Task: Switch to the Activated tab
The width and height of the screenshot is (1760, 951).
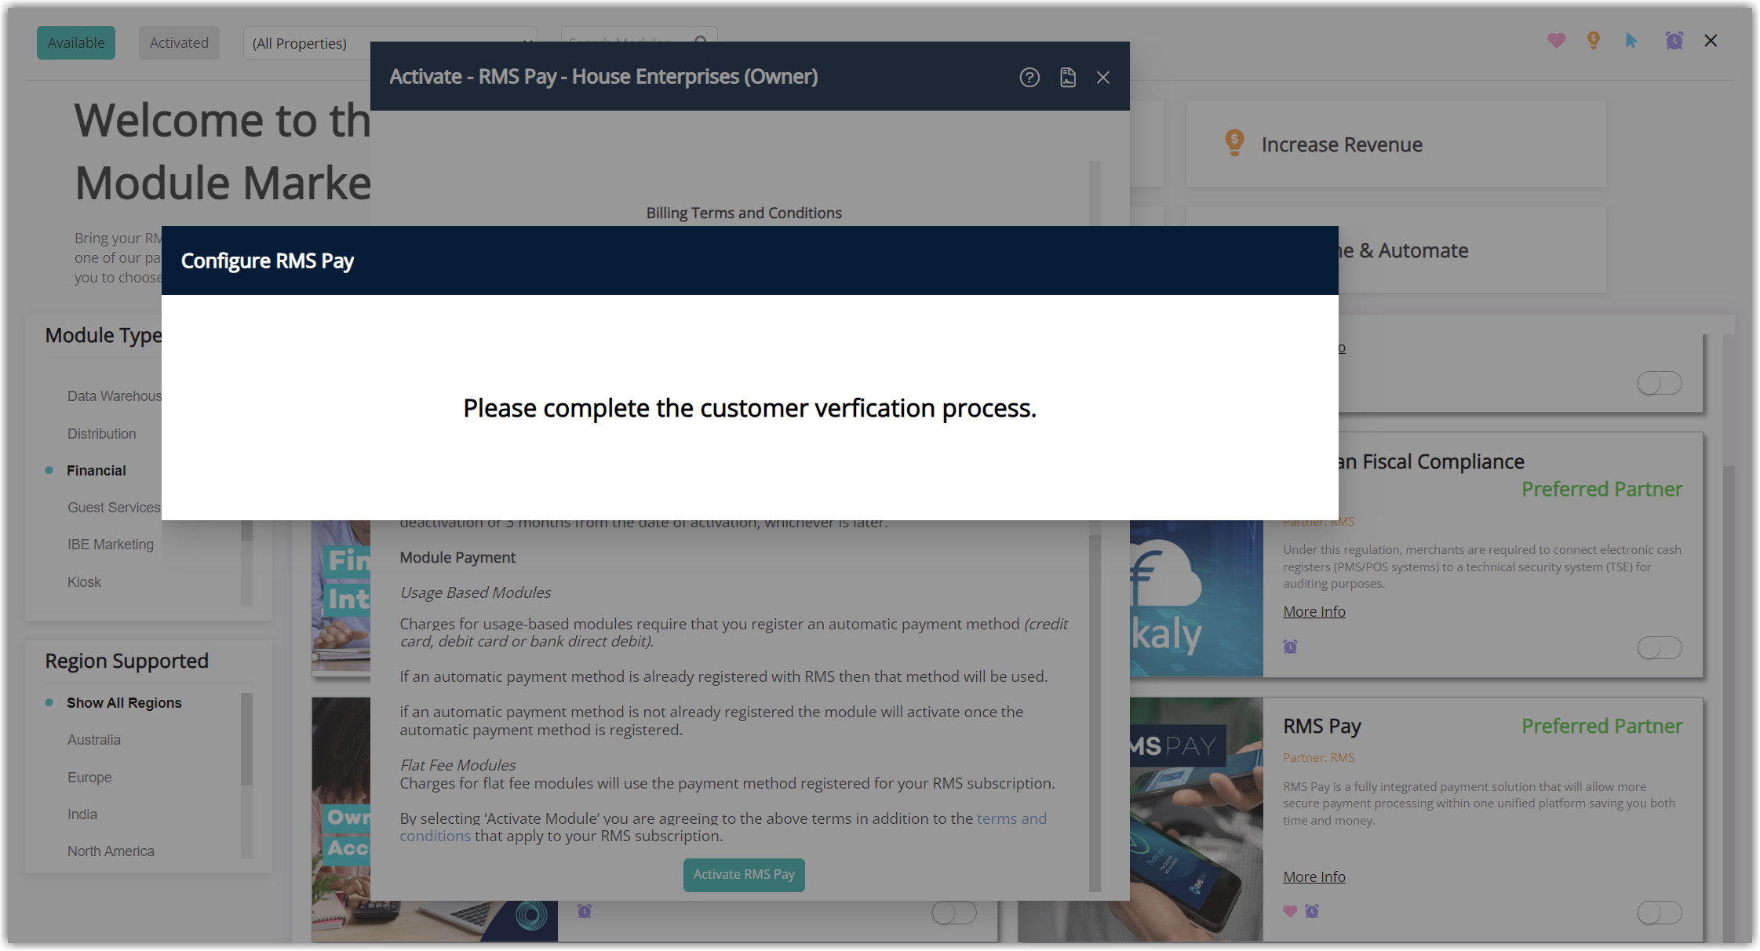Action: [x=179, y=42]
